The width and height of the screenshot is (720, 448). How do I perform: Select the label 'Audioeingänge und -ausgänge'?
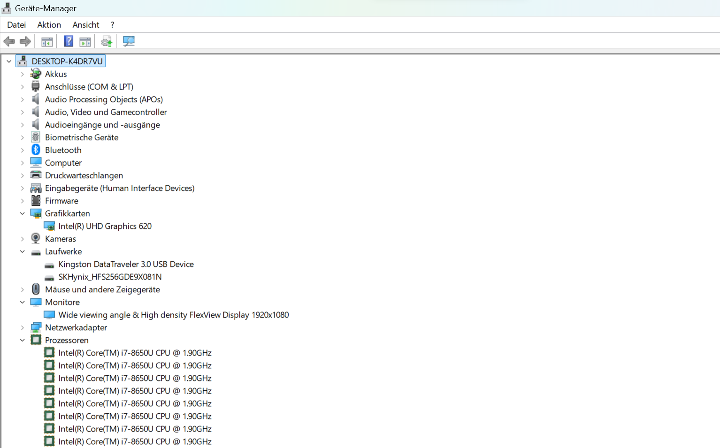(102, 125)
